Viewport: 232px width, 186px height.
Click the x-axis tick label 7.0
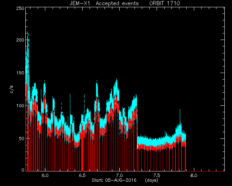click(119, 175)
